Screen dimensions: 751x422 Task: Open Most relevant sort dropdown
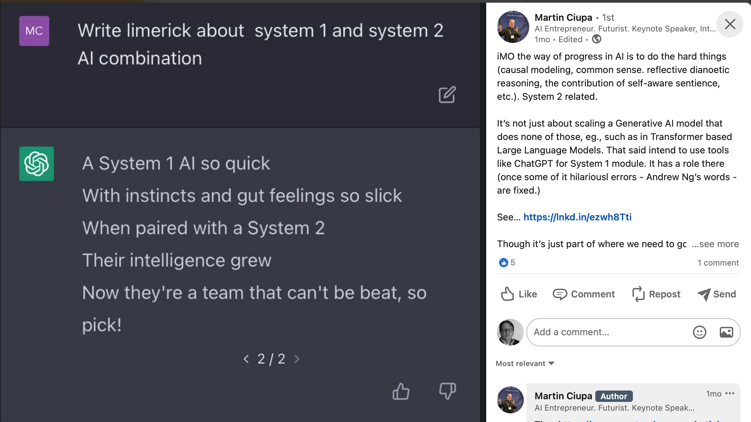point(525,363)
